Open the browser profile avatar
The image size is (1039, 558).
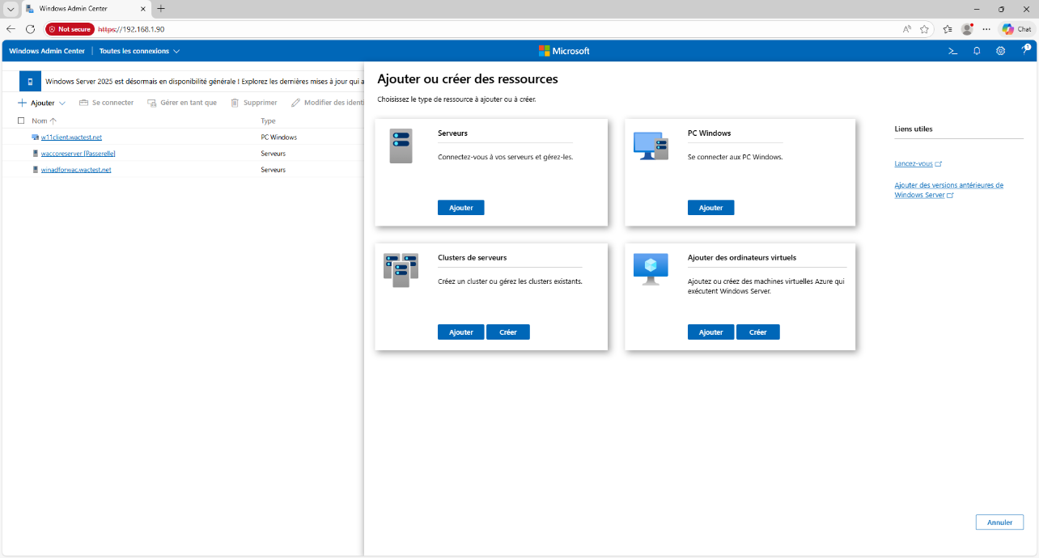967,29
